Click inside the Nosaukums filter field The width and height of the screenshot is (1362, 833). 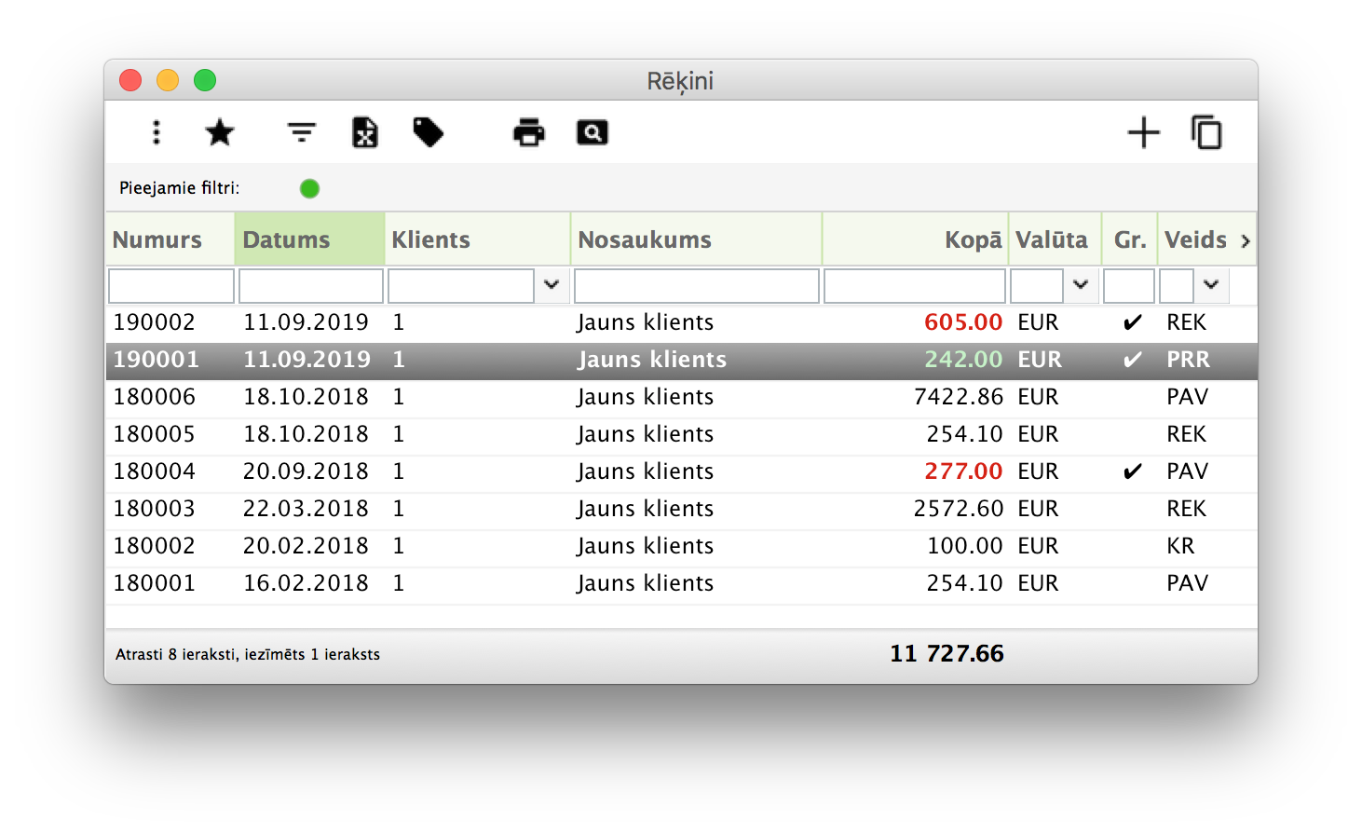696,285
